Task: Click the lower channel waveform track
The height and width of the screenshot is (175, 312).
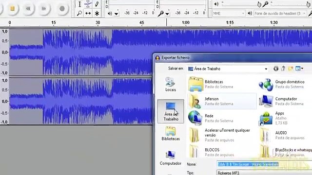Action: (x=81, y=101)
